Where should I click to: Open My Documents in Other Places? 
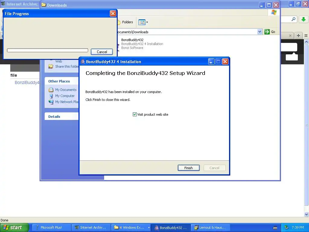65,90
